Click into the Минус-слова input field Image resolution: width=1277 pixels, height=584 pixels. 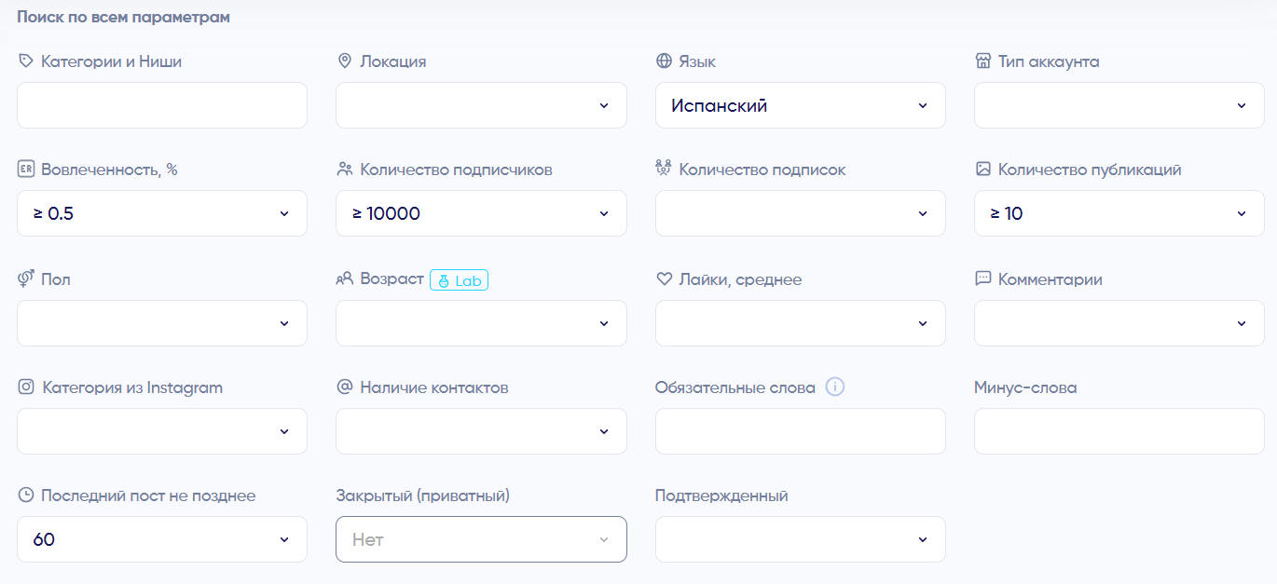click(x=1119, y=431)
